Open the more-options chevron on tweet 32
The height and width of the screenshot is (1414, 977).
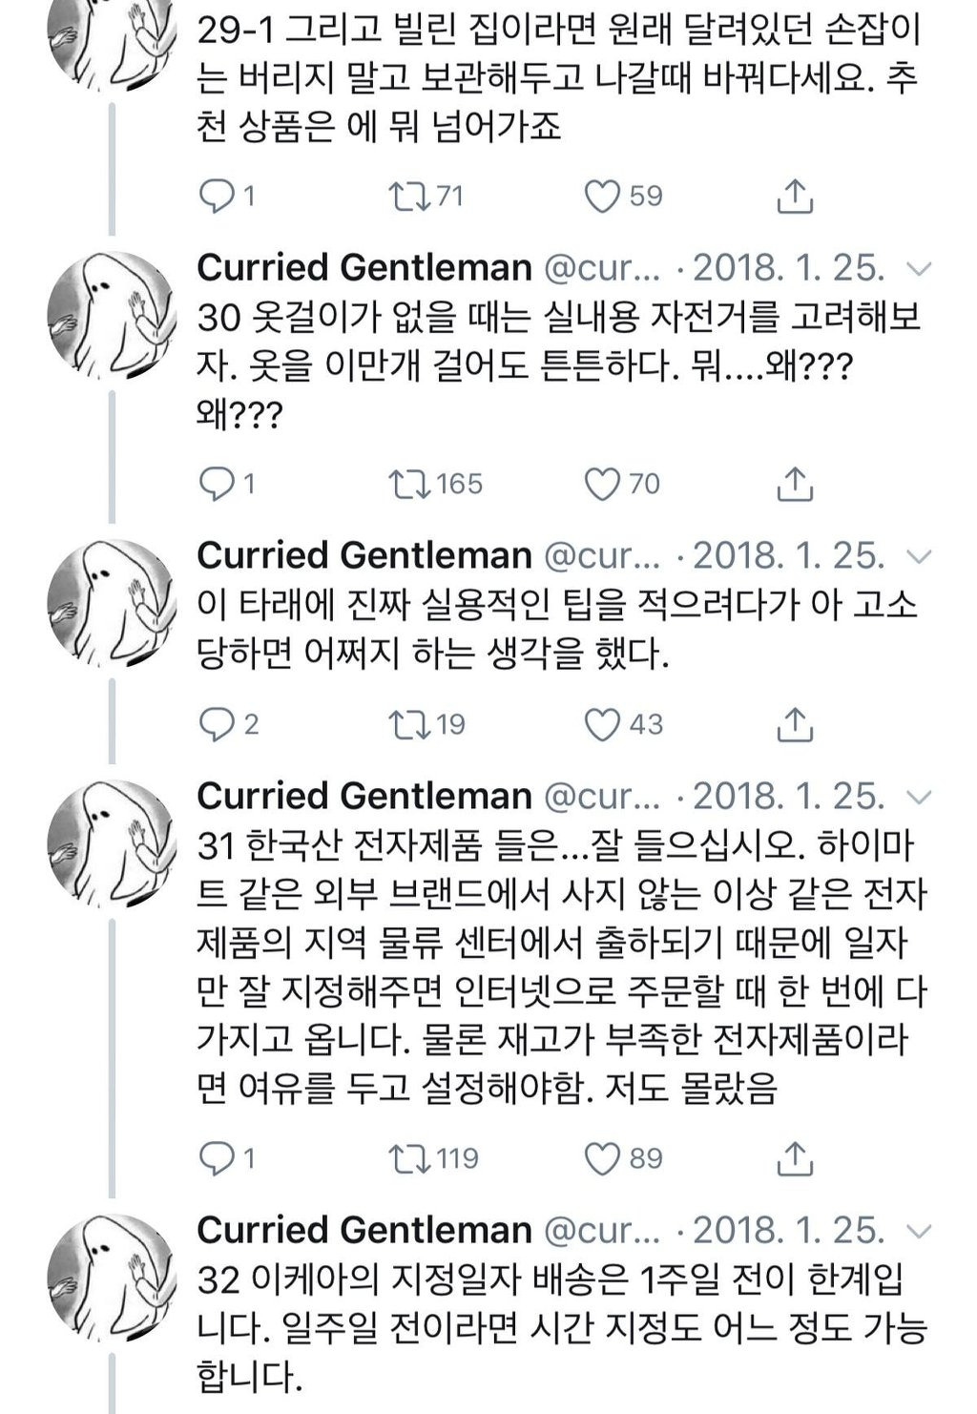(x=918, y=1232)
